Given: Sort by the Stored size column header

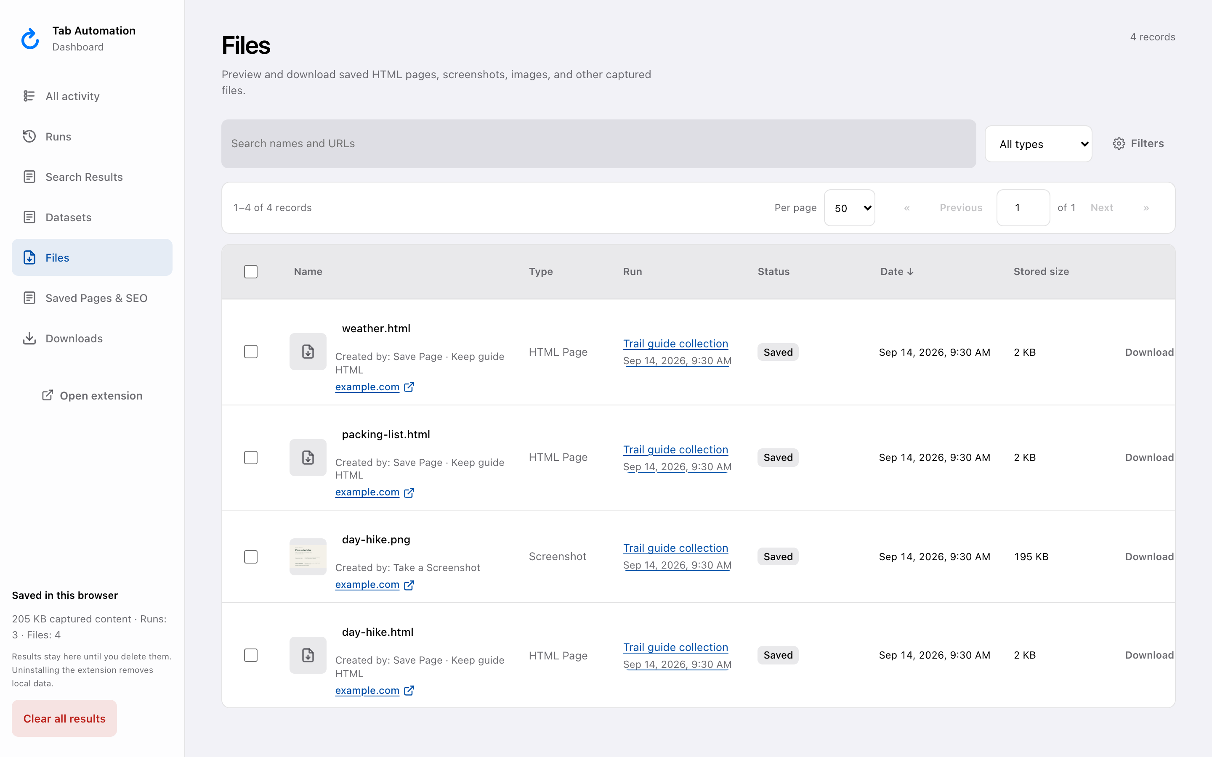Looking at the screenshot, I should point(1041,271).
